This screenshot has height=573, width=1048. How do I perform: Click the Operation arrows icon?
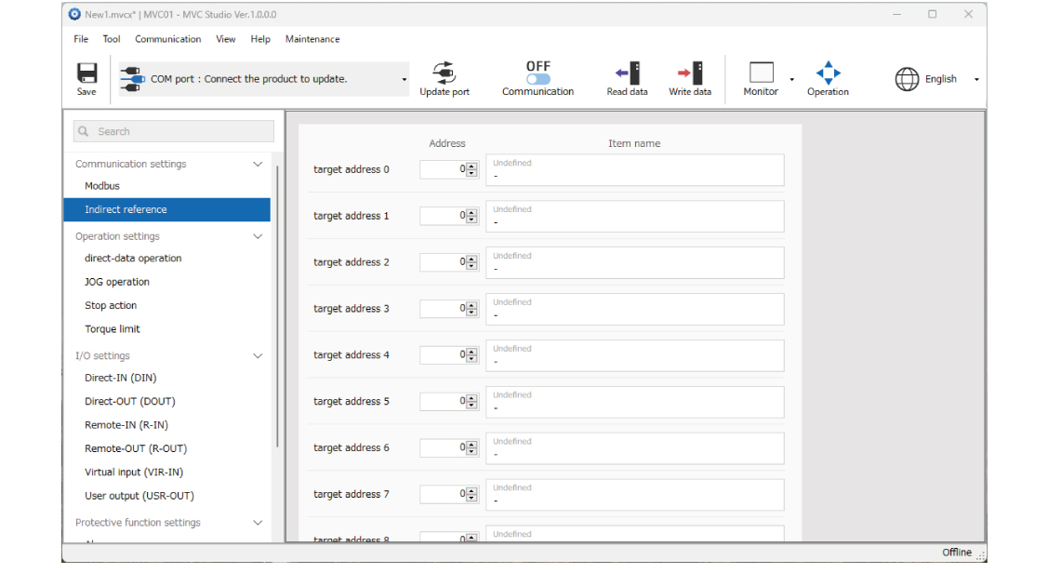[x=829, y=73]
